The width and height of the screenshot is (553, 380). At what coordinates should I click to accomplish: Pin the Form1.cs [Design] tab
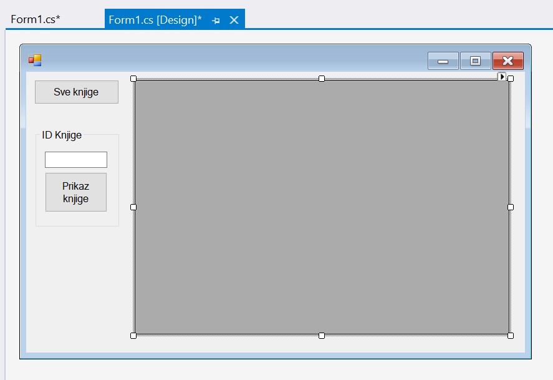pos(216,20)
